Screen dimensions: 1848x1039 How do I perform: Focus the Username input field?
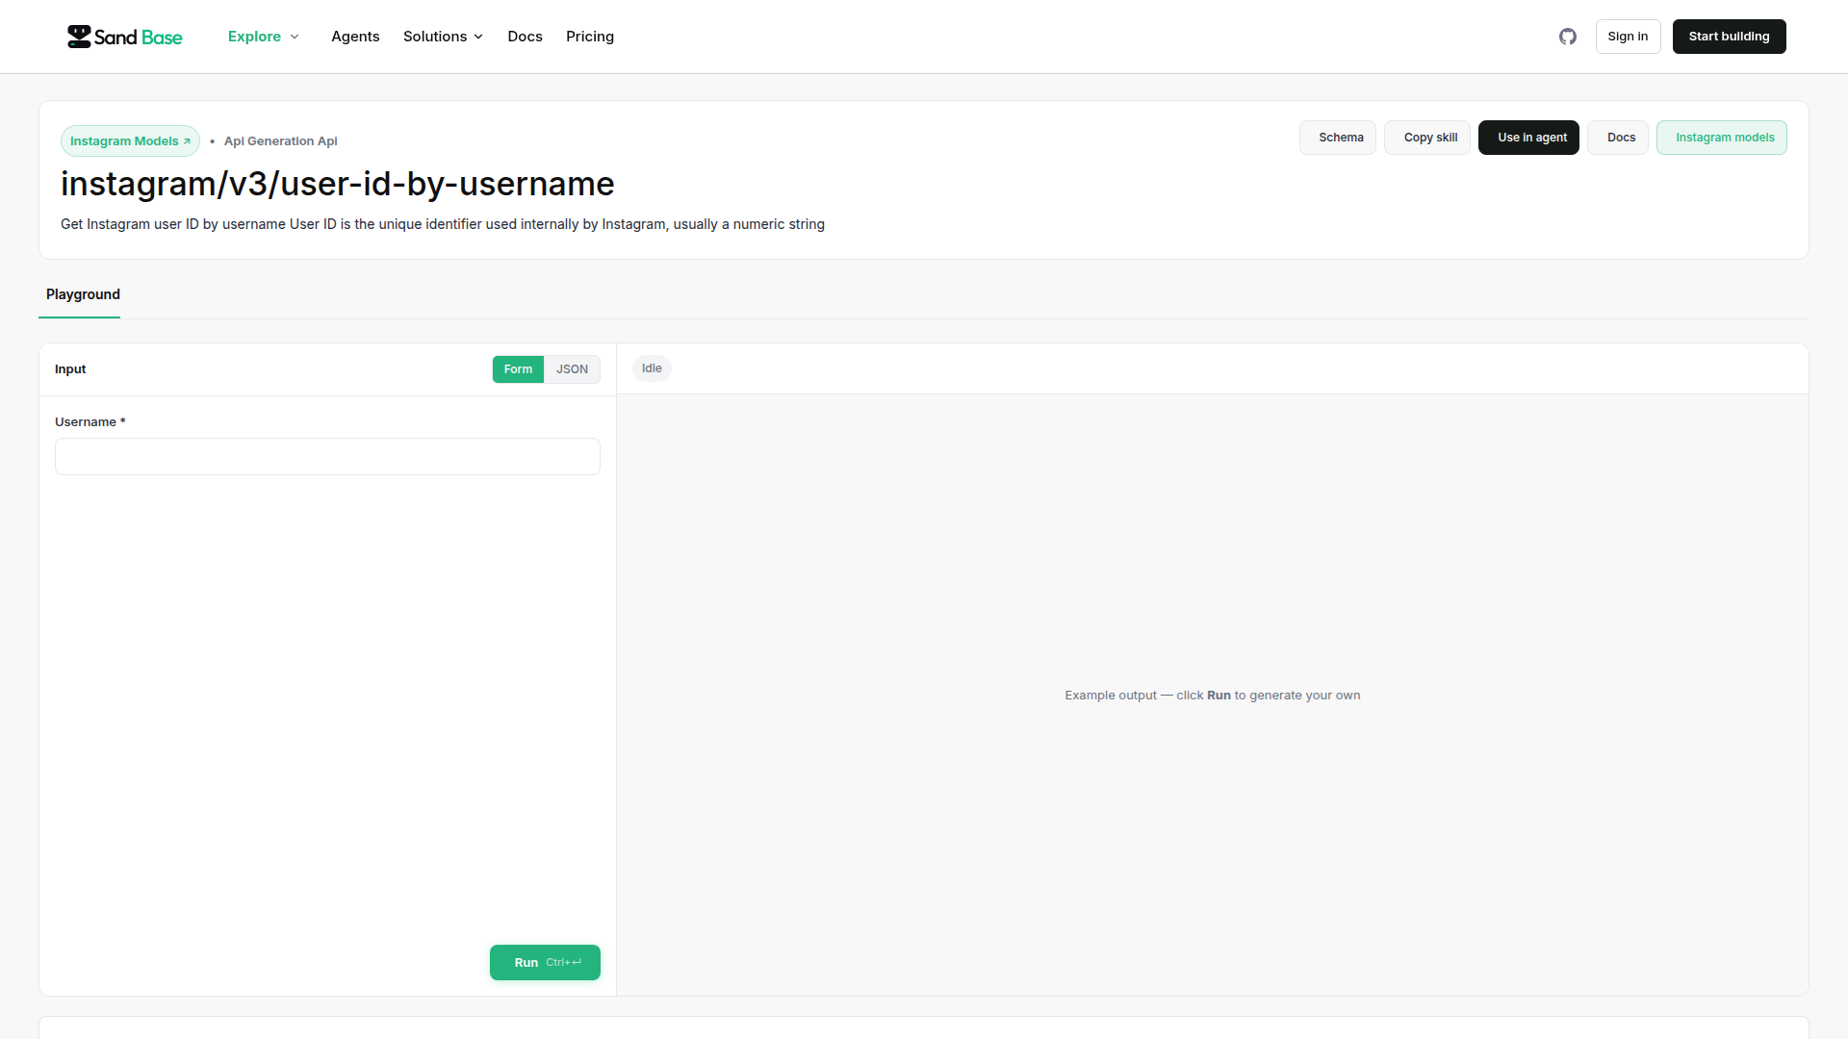327,457
